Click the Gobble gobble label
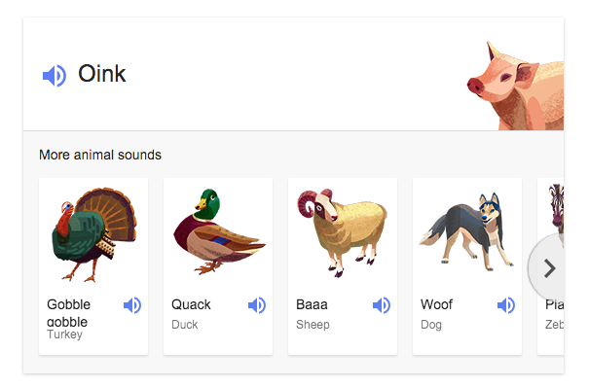Image resolution: width=589 pixels, height=387 pixels. click(x=69, y=313)
